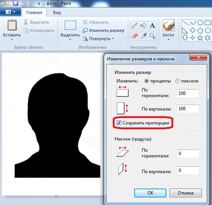Click the resize По горизонтали field
Image resolution: width=212 pixels, height=205 pixels.
(188, 93)
